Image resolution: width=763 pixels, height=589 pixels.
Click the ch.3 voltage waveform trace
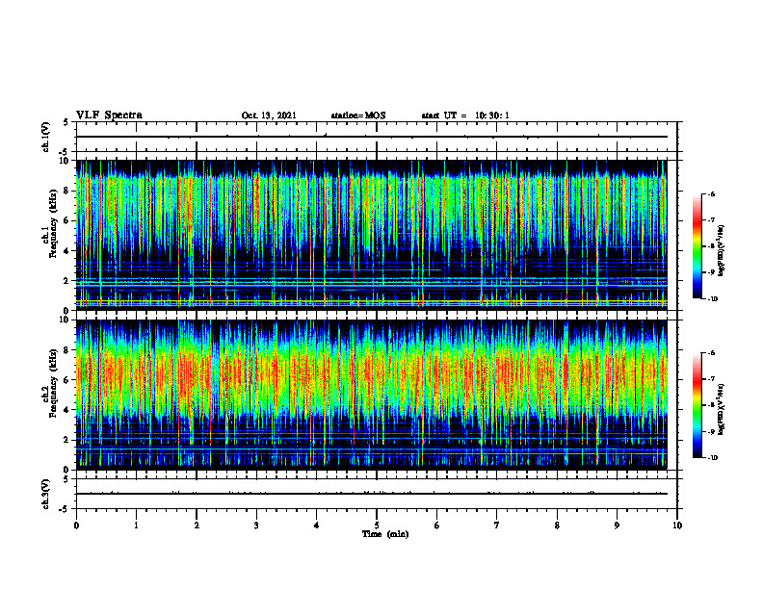pos(371,494)
